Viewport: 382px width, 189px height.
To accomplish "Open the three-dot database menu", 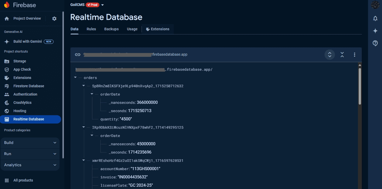I will (354, 55).
